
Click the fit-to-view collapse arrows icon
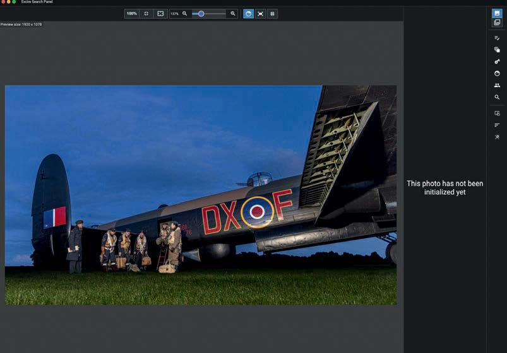(146, 13)
